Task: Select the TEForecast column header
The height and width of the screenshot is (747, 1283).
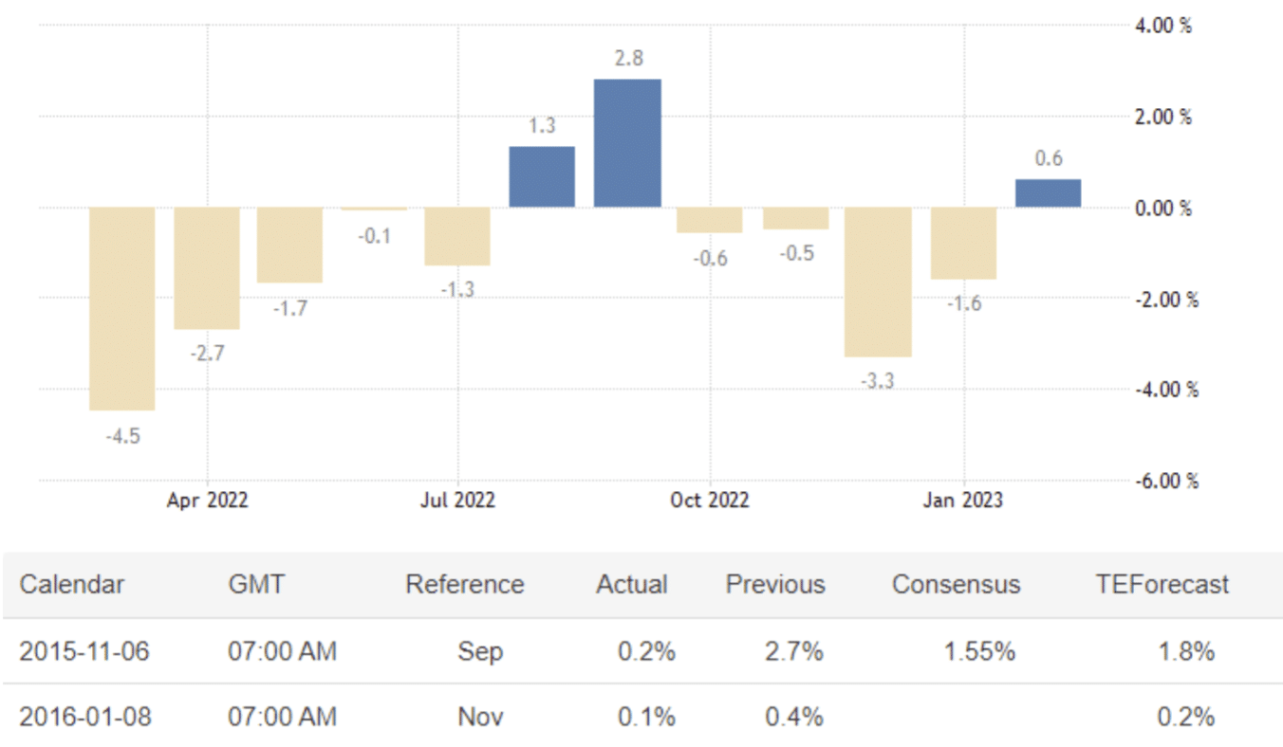Action: pos(1162,584)
